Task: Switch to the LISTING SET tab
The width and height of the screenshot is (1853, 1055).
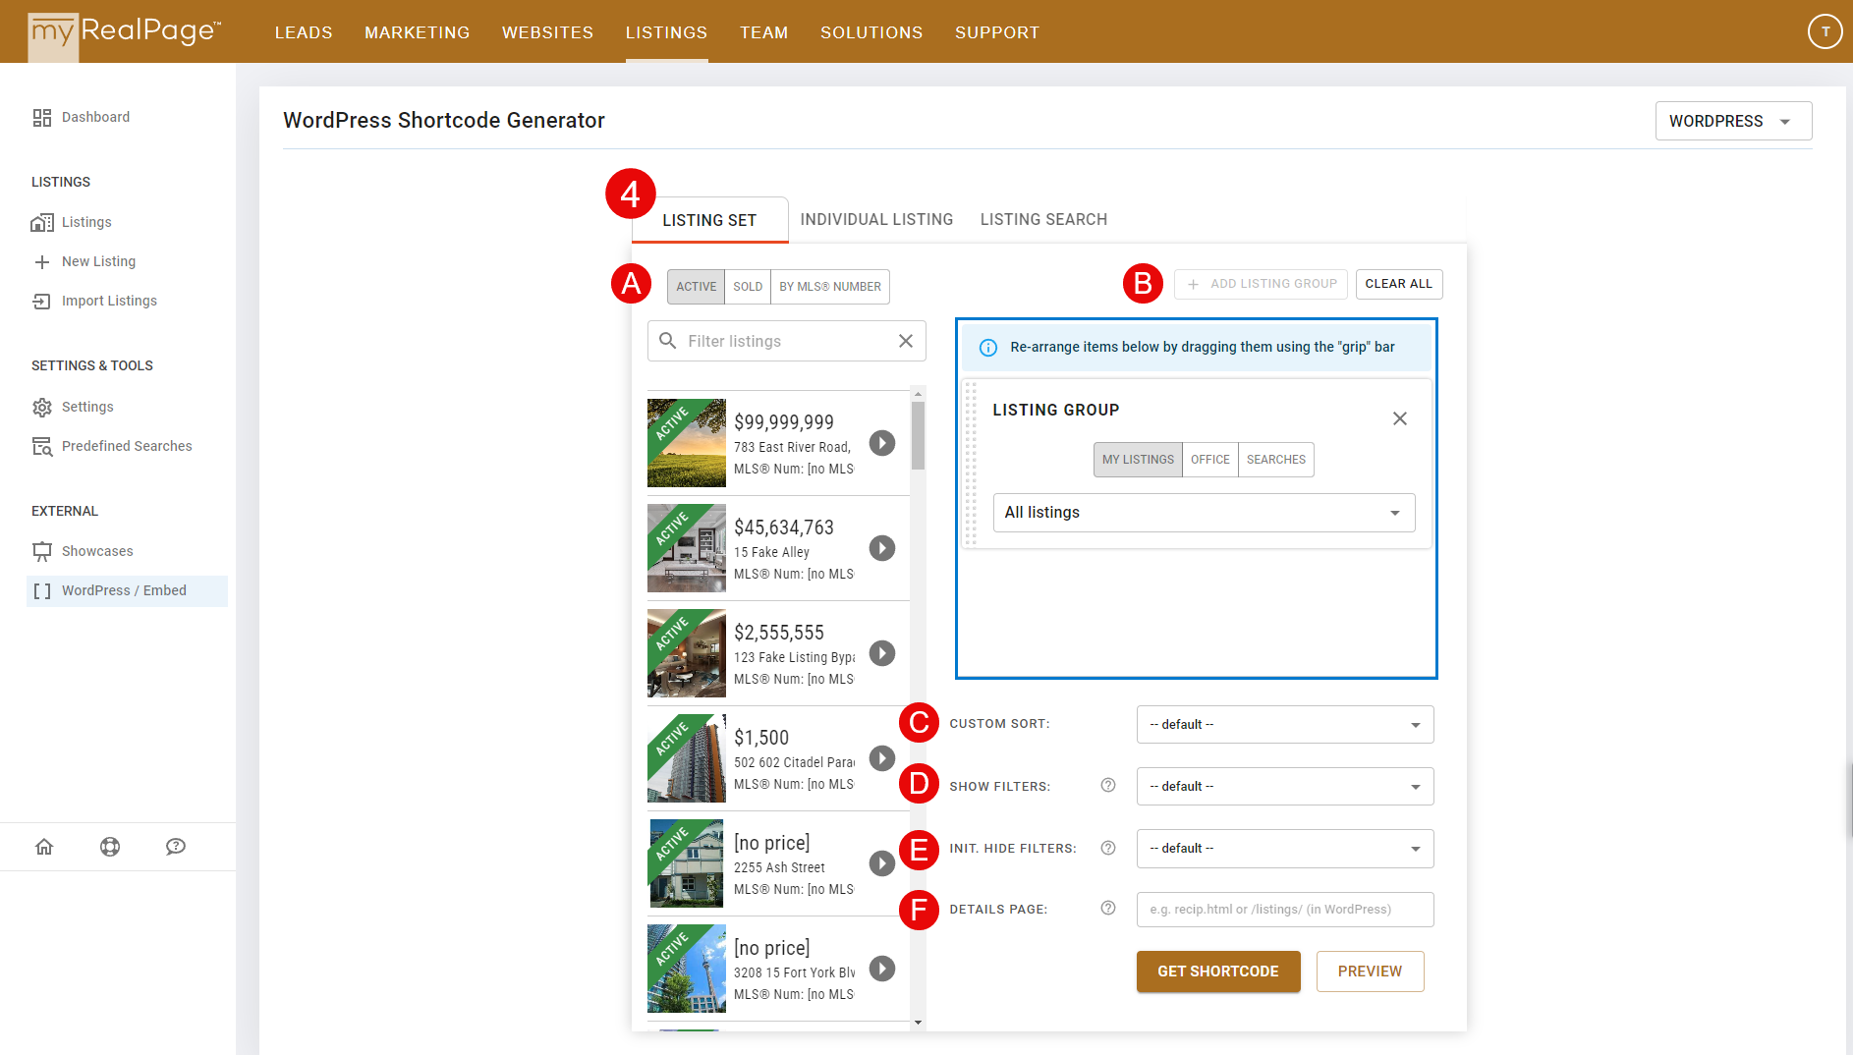Action: click(709, 220)
